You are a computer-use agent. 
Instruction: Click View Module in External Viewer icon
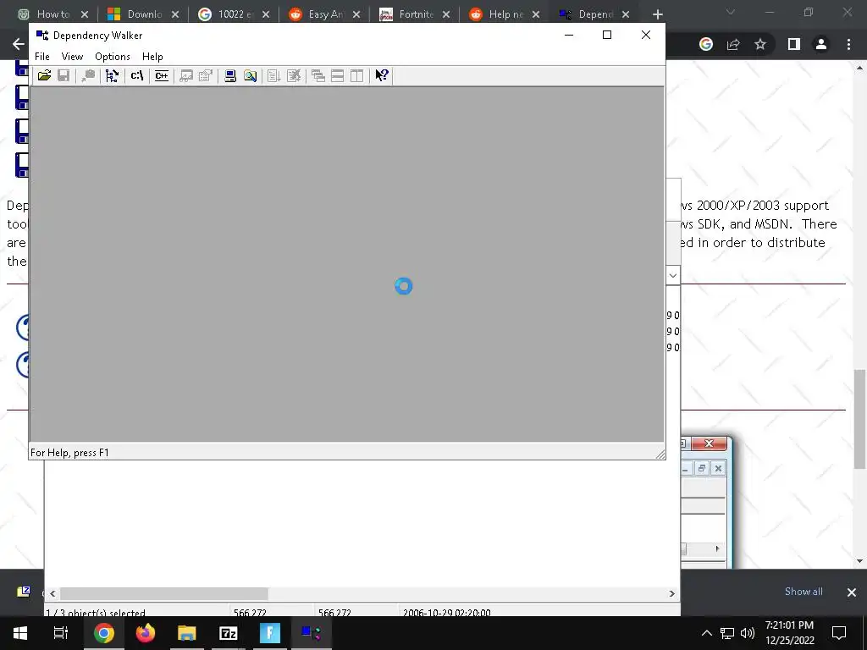[186, 75]
